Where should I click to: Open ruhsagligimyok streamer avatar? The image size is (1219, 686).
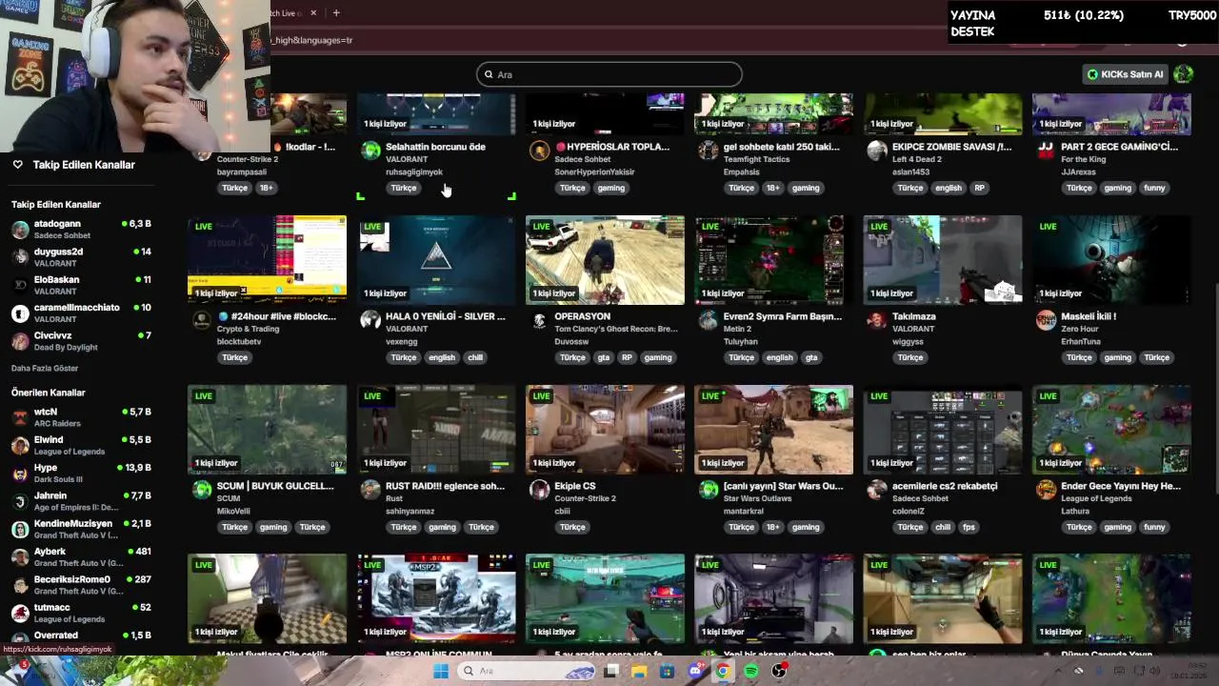tap(370, 151)
